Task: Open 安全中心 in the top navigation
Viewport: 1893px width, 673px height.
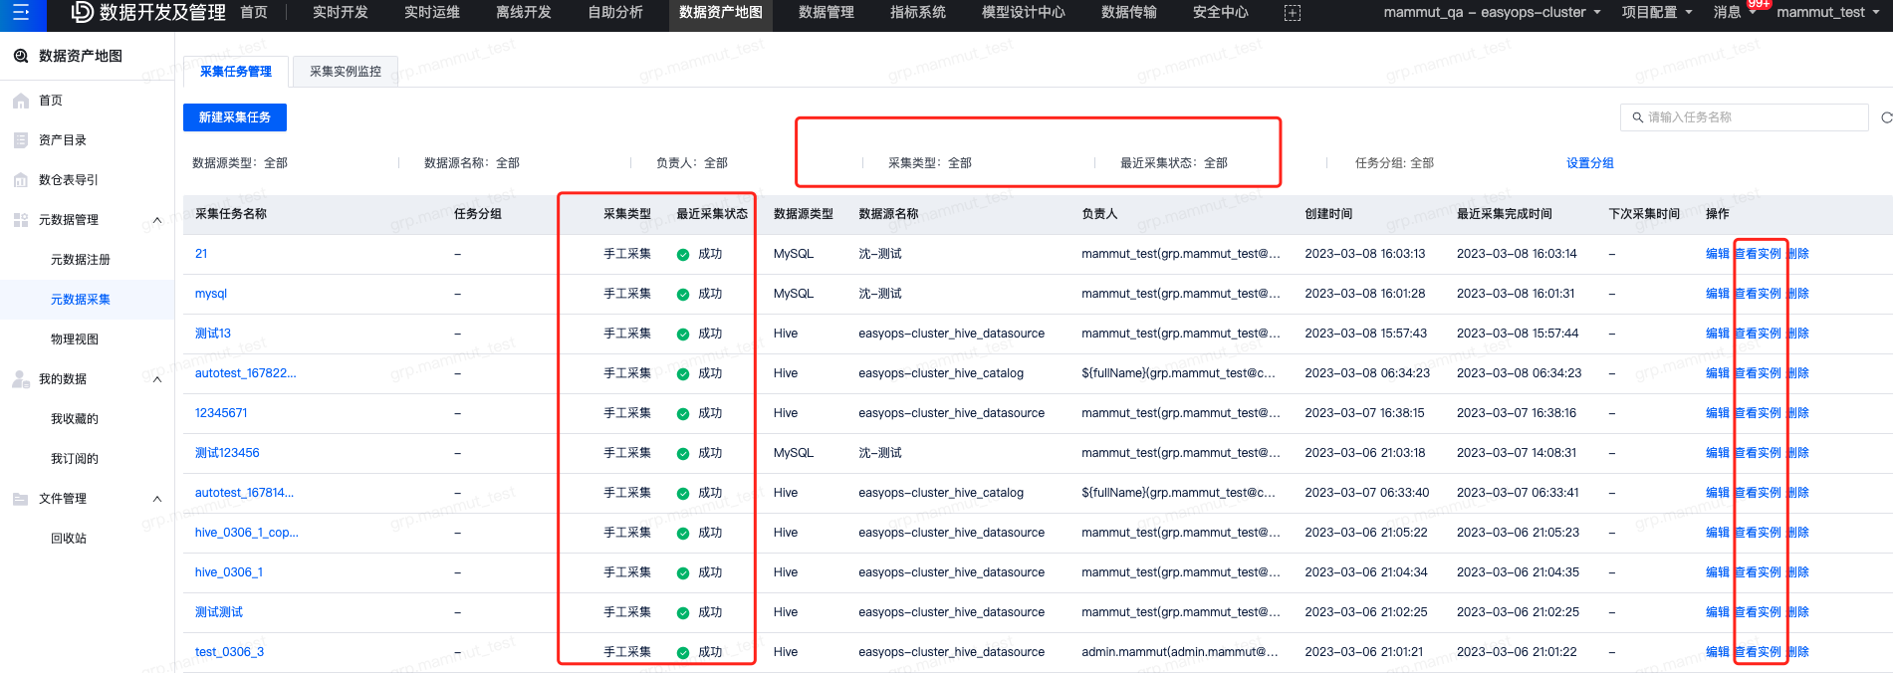Action: pyautogui.click(x=1221, y=13)
